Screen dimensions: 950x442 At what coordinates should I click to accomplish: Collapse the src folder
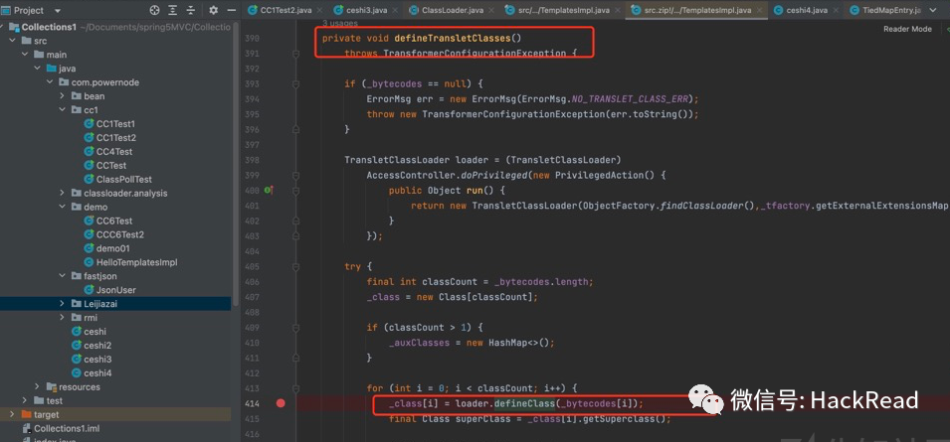coord(12,41)
